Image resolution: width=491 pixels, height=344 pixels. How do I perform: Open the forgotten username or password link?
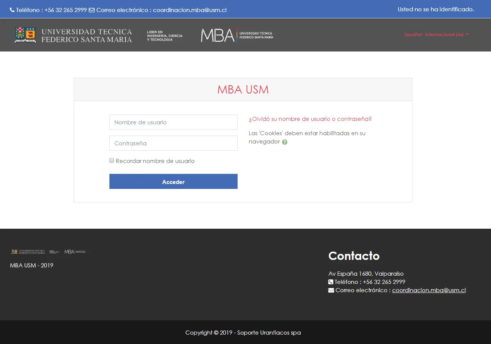[x=310, y=119]
